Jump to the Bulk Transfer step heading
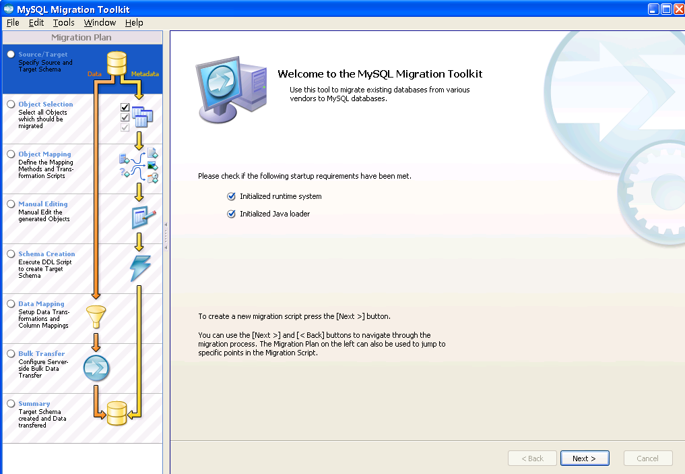Screen dimensions: 685x474 (42, 353)
